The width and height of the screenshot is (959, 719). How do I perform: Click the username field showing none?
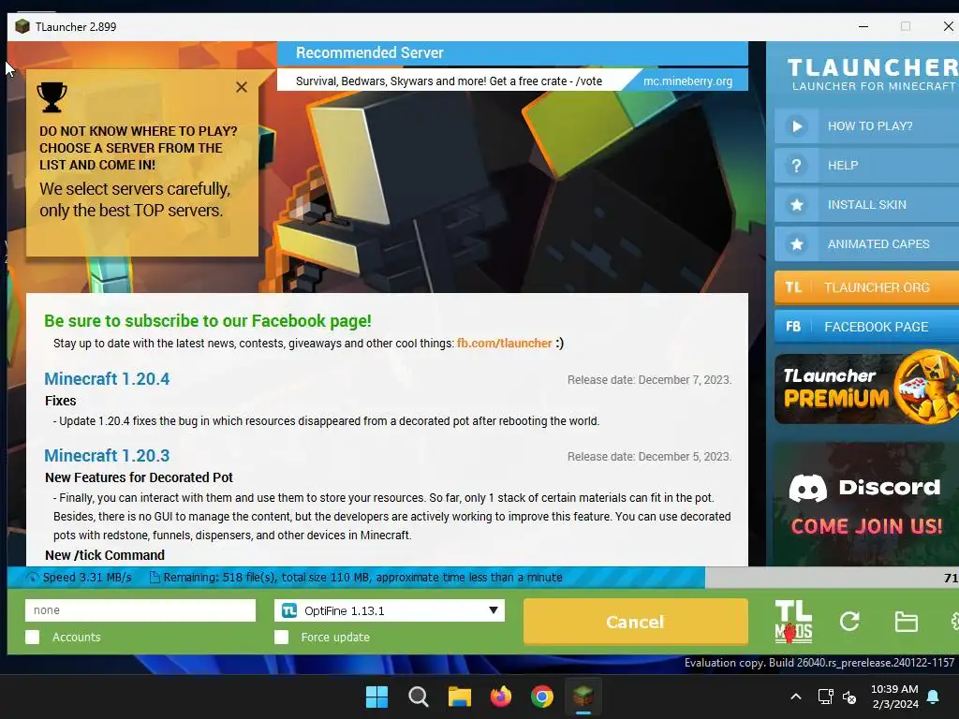(x=140, y=610)
